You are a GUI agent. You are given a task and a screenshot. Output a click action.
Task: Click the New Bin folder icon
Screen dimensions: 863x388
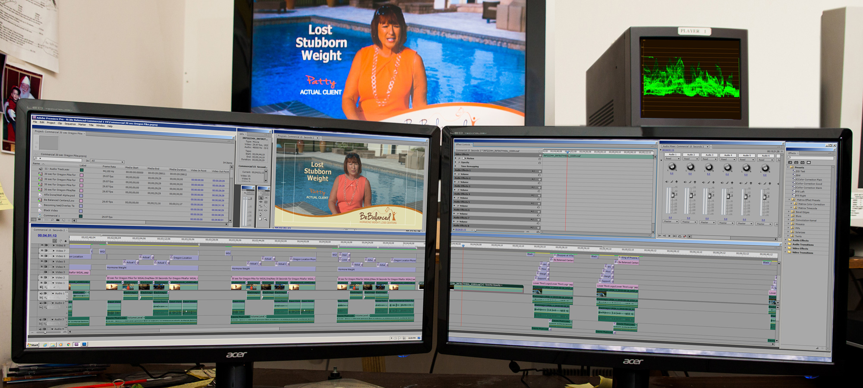[x=58, y=220]
